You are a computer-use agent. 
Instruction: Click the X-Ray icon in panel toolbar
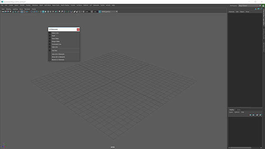[x=75, y=12]
